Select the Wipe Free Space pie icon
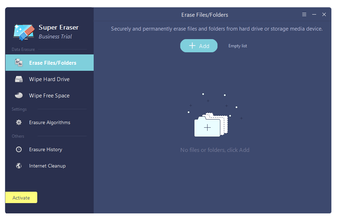347x223 pixels. (x=19, y=96)
